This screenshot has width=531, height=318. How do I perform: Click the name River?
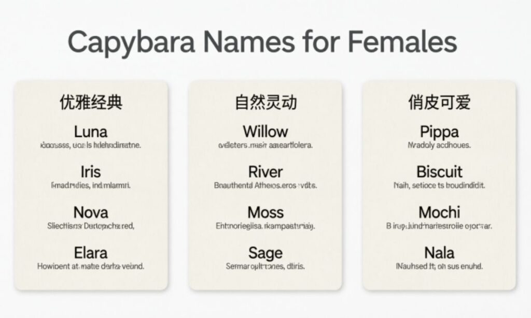[265, 172]
